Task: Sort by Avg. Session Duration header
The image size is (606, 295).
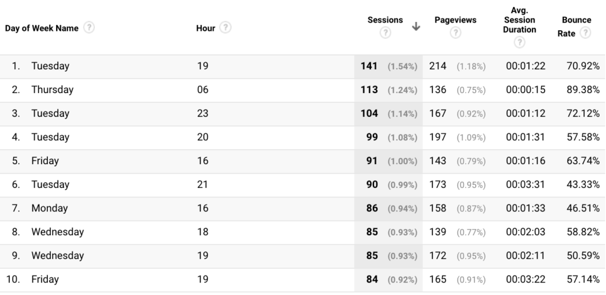Action: [519, 20]
